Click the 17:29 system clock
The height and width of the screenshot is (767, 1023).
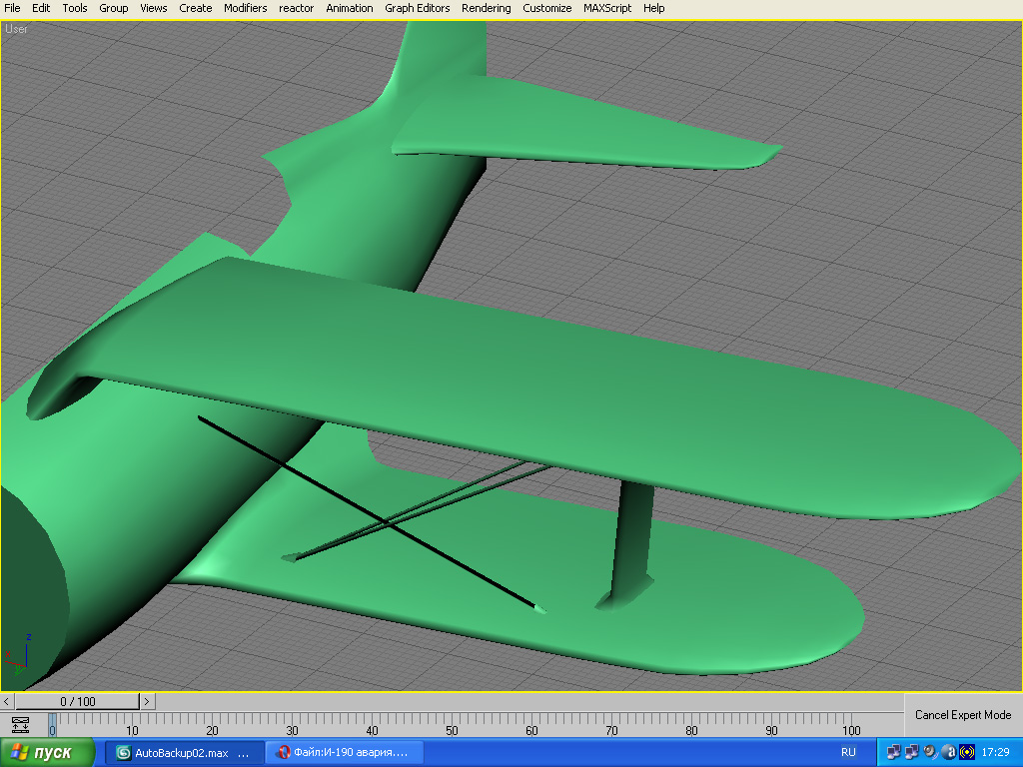pyautogui.click(x=996, y=753)
